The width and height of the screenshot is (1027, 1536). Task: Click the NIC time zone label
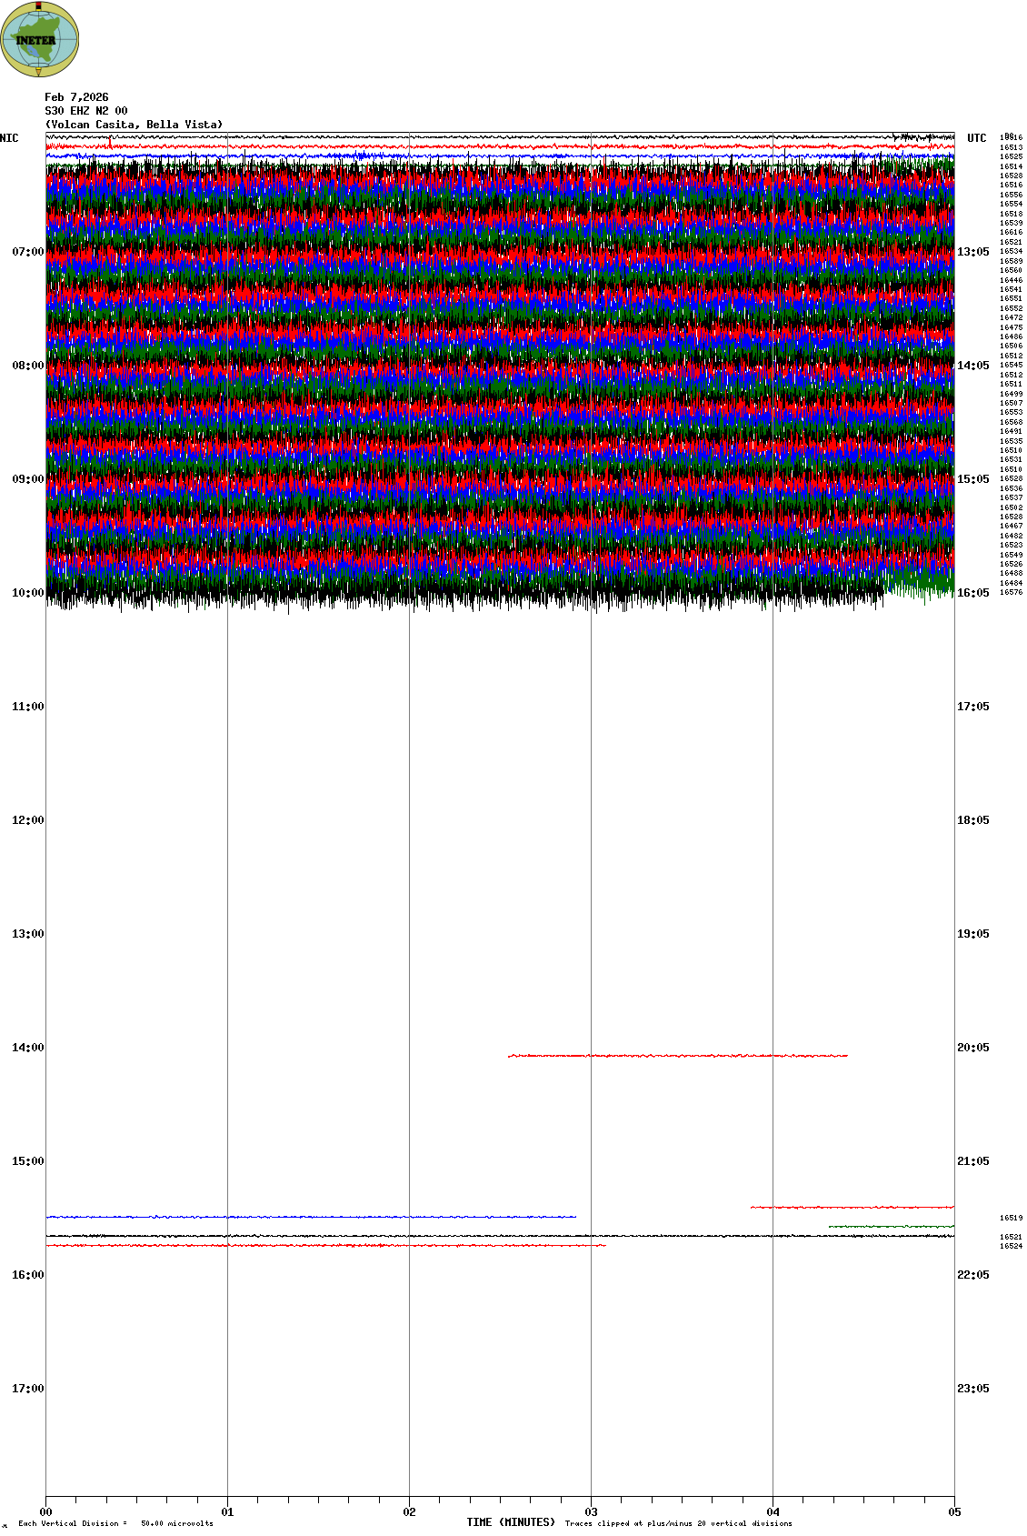coord(9,138)
